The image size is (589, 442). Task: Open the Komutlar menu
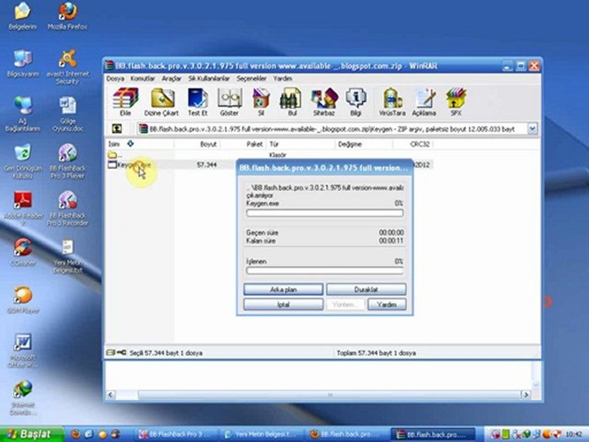pyautogui.click(x=142, y=79)
